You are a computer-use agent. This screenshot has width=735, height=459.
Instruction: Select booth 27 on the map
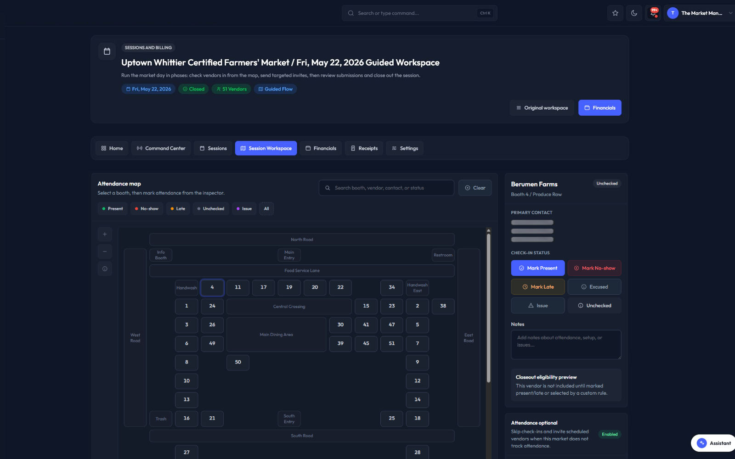[x=187, y=452]
